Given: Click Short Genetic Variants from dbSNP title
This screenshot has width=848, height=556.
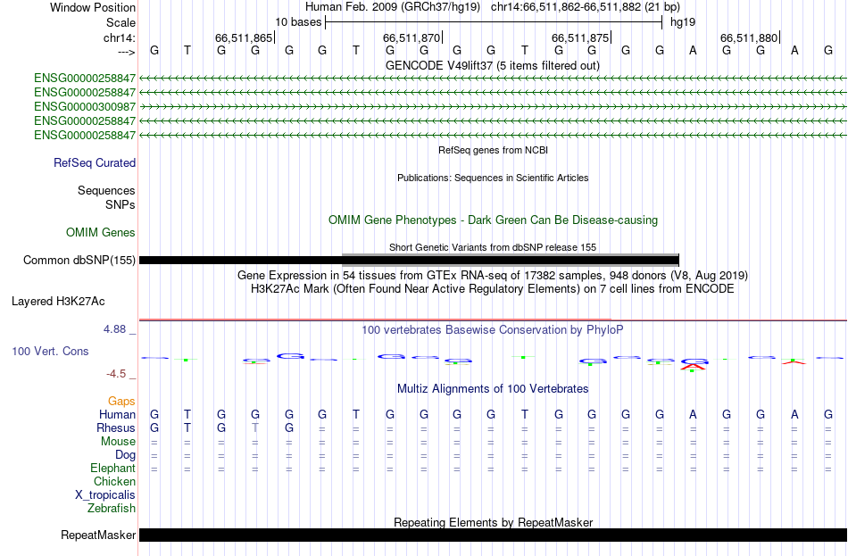Looking at the screenshot, I should click(x=493, y=247).
